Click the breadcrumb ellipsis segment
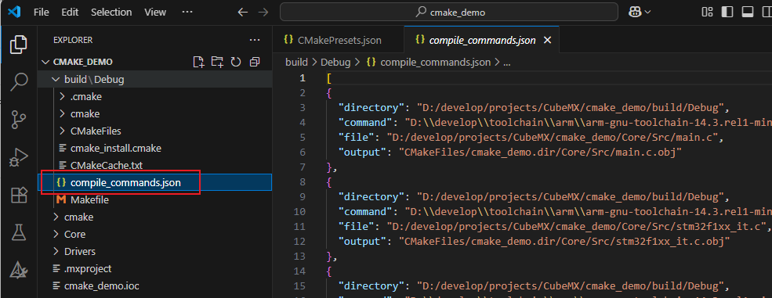 (x=507, y=63)
